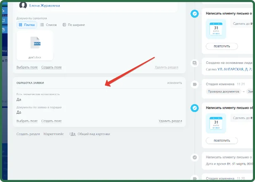The image size is (255, 182).
Task: Click Дата и время Вт. 31 марта text
Action: click(229, 164)
